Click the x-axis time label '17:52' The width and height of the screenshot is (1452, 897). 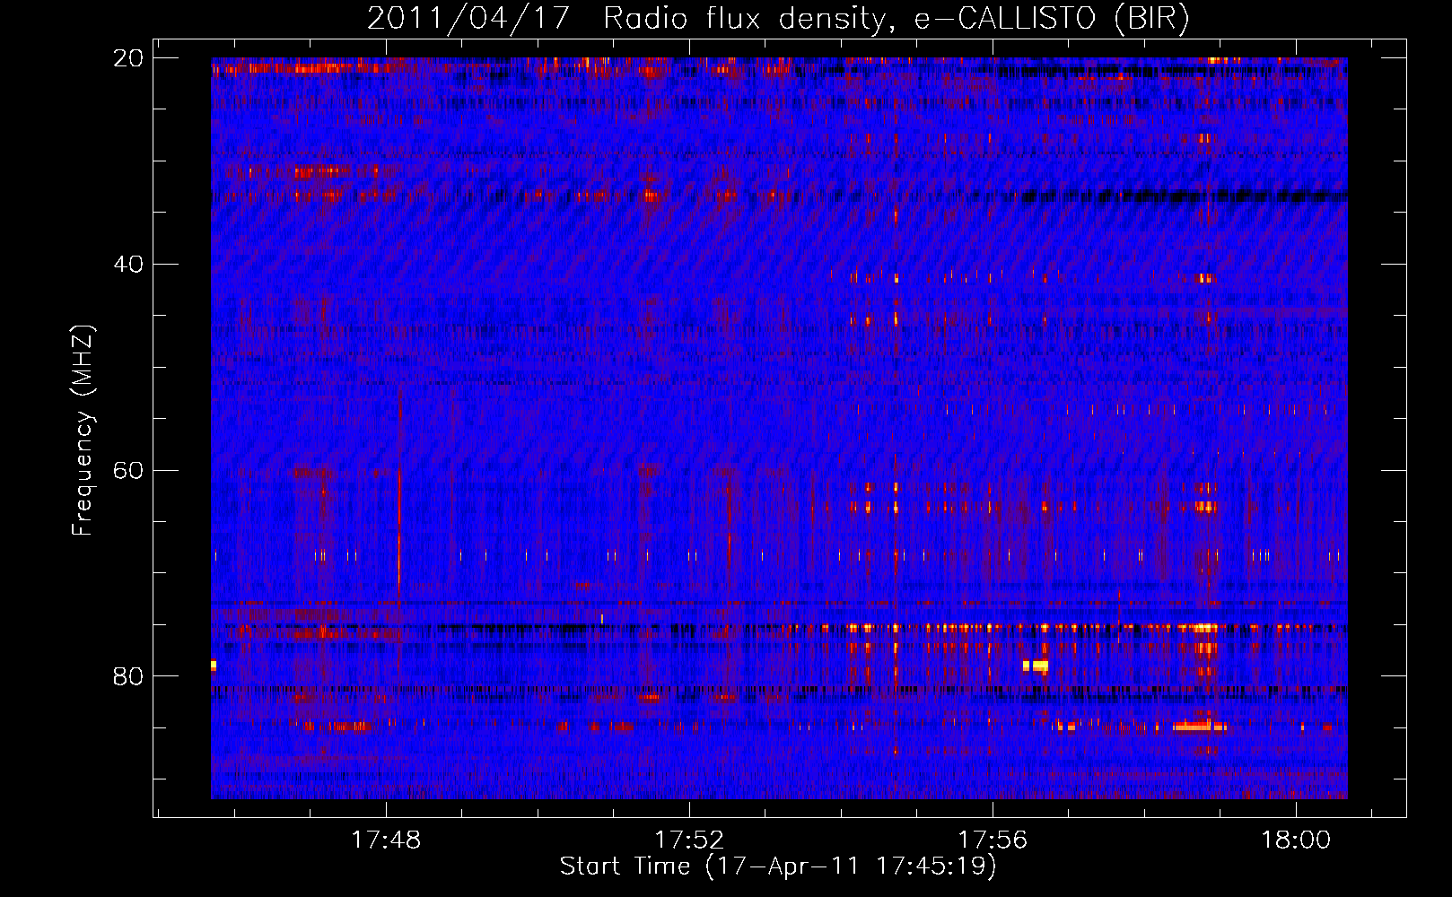click(689, 840)
